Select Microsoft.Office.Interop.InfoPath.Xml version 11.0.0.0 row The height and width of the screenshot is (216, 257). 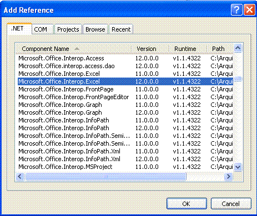point(125,151)
